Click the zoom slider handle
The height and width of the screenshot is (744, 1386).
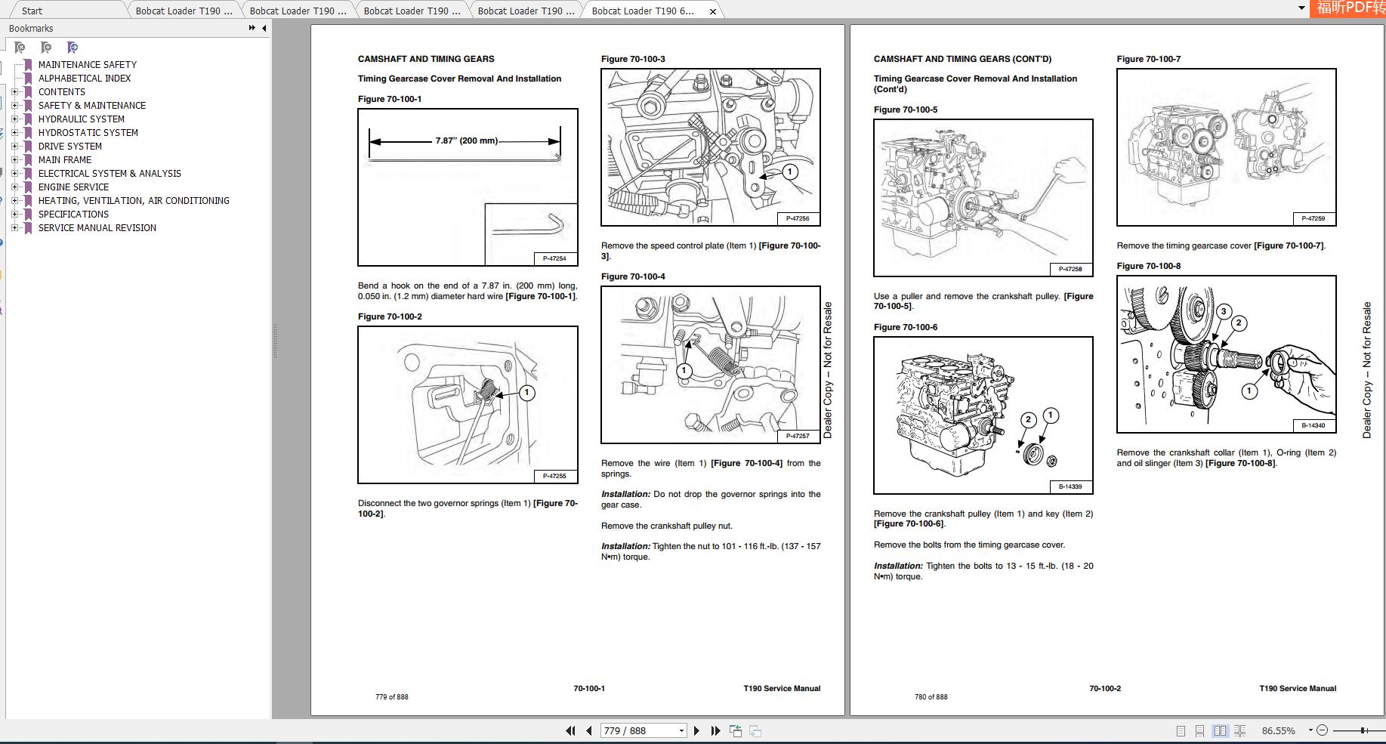click(1363, 731)
